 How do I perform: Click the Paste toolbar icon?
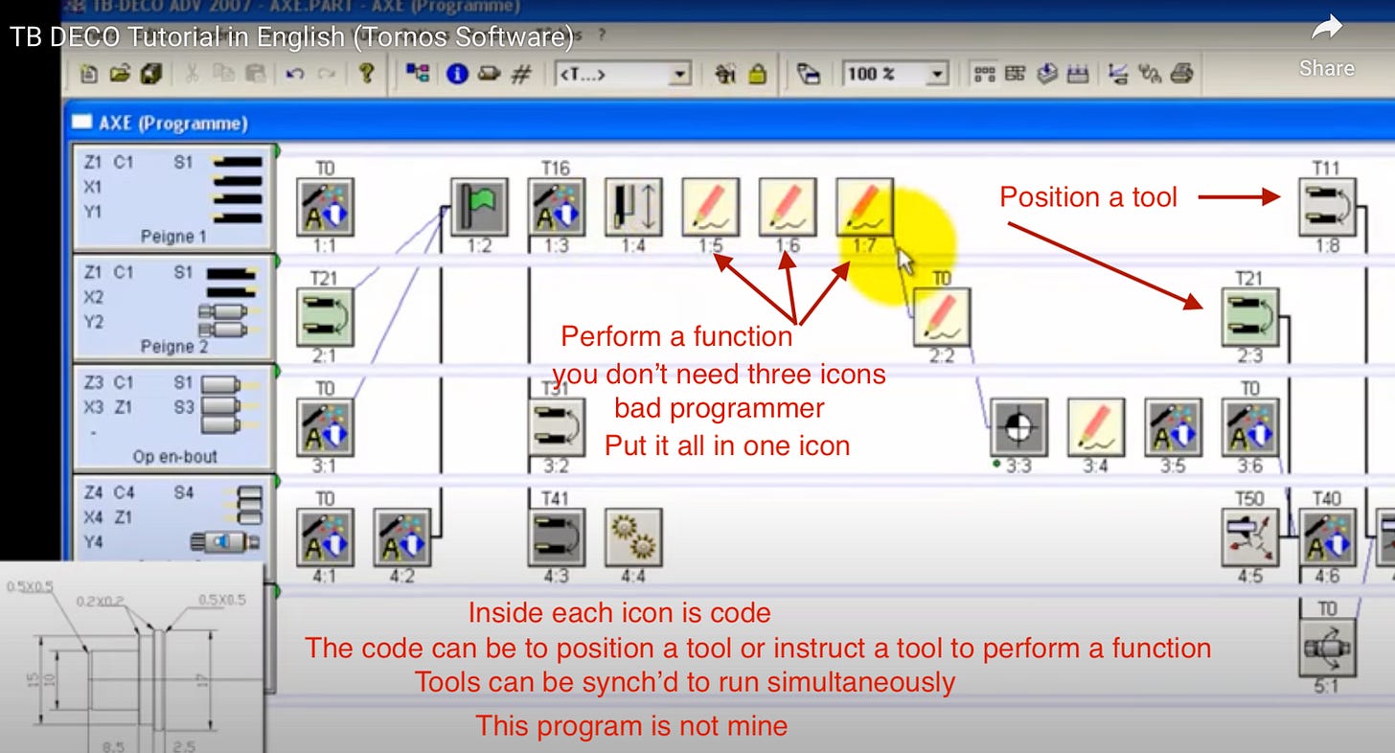(256, 74)
